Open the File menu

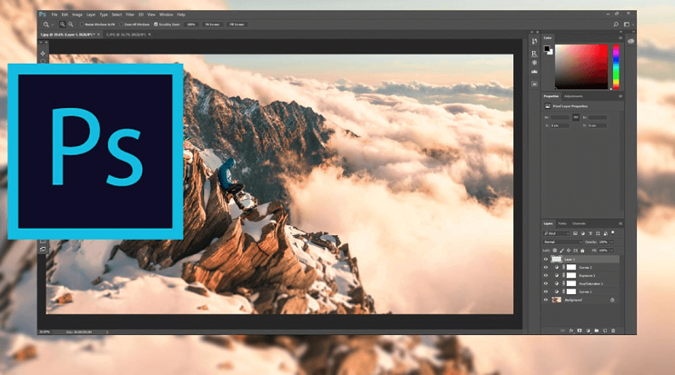[x=55, y=15]
